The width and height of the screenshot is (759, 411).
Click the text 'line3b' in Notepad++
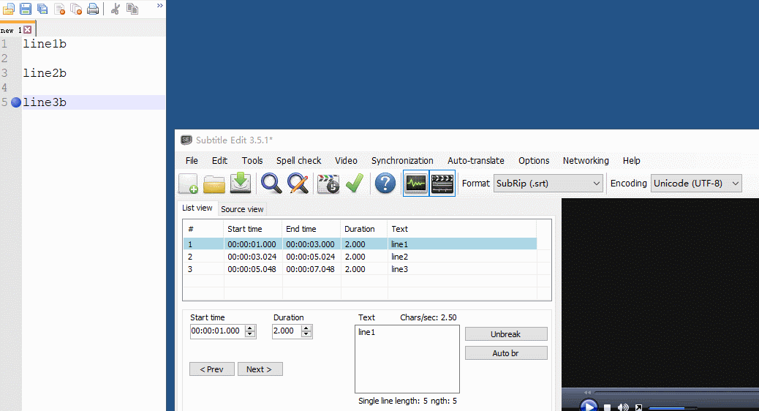45,102
